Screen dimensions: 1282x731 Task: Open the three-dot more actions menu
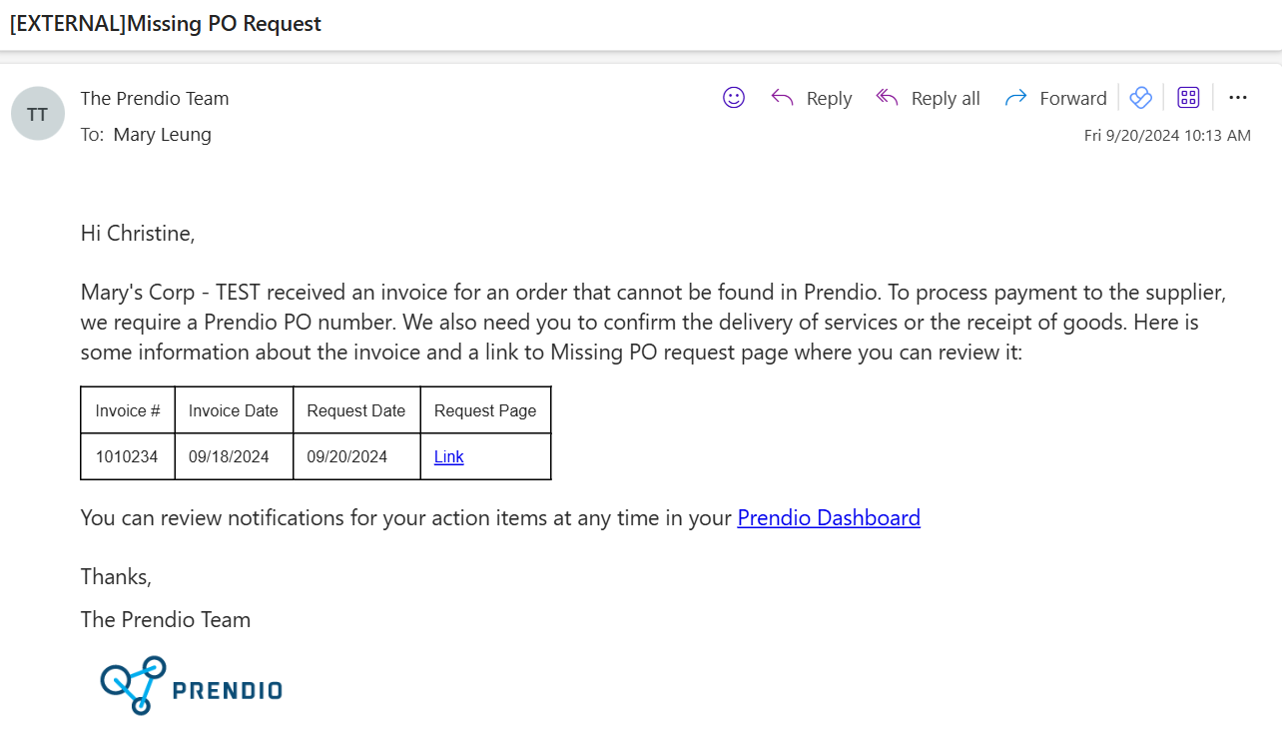[x=1238, y=98]
